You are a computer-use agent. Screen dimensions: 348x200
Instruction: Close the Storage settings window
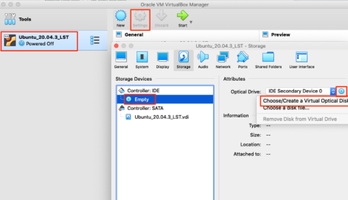(116, 46)
